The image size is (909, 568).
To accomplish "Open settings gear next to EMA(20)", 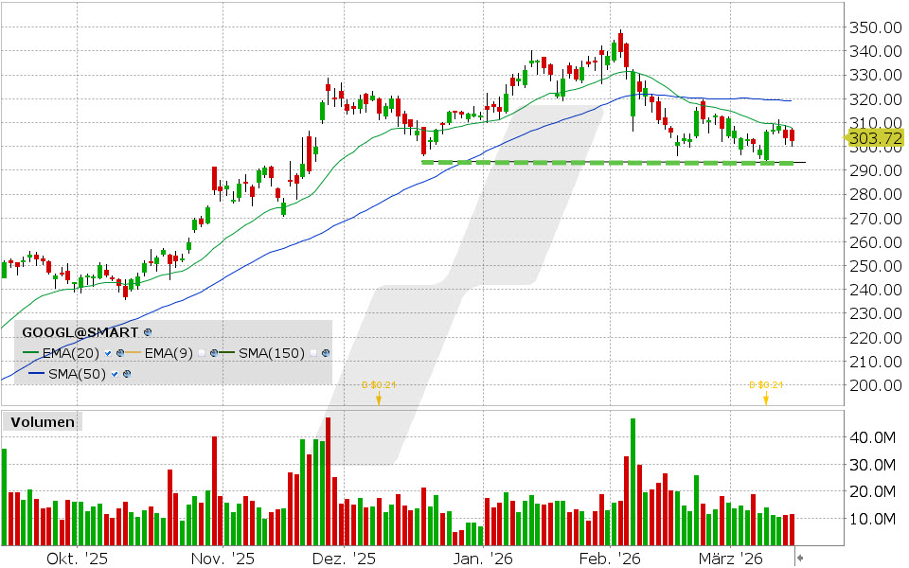I will point(120,353).
